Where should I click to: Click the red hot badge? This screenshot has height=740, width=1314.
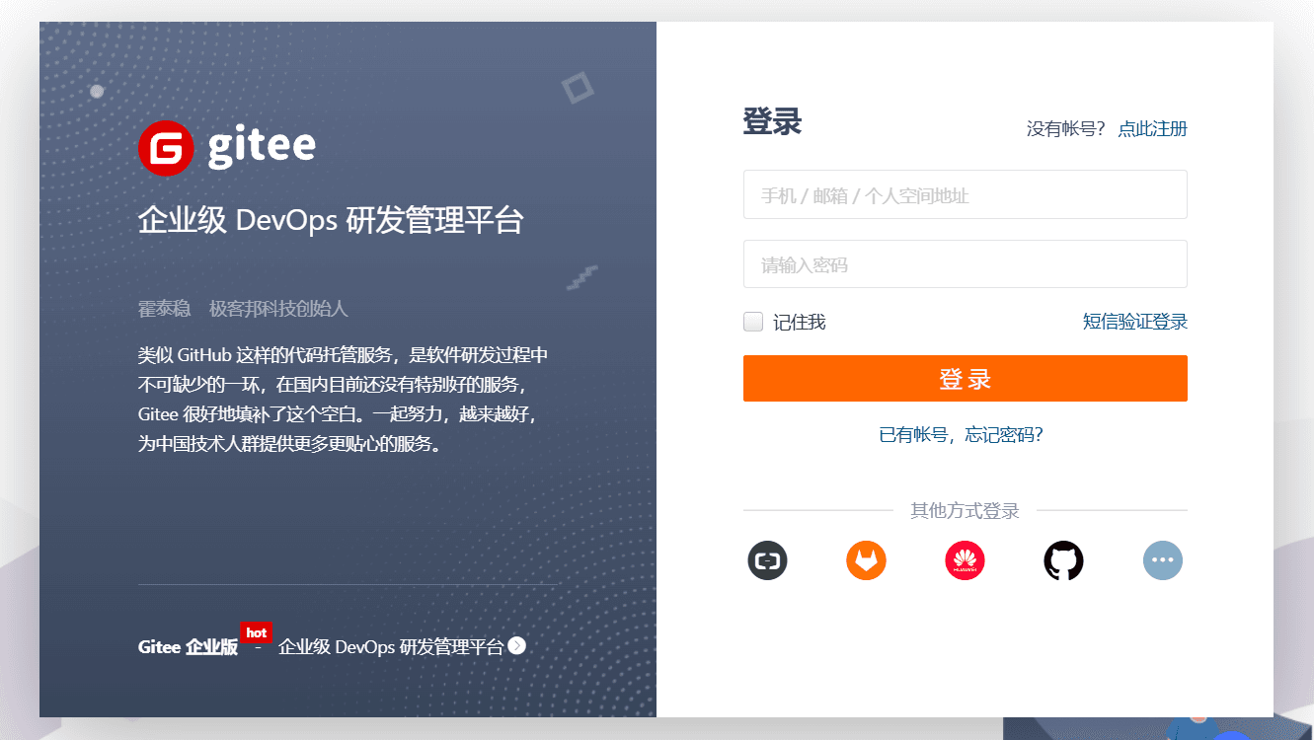pos(256,632)
